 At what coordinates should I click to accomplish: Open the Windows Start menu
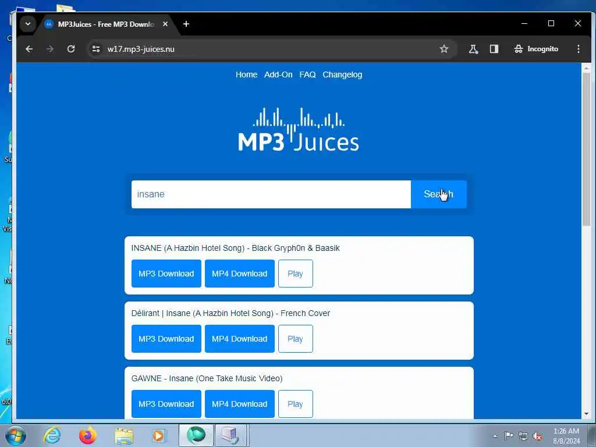(15, 435)
